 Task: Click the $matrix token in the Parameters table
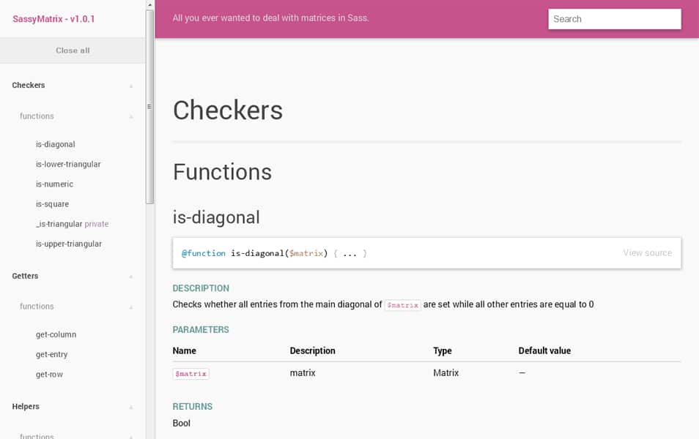click(191, 373)
